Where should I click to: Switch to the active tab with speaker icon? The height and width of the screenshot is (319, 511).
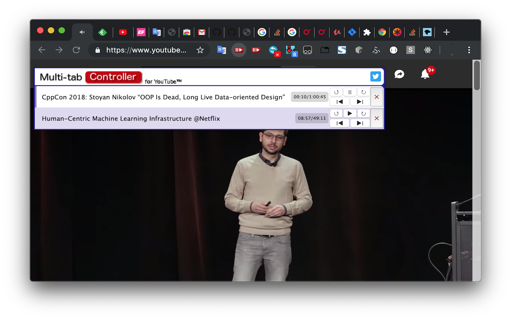(82, 32)
